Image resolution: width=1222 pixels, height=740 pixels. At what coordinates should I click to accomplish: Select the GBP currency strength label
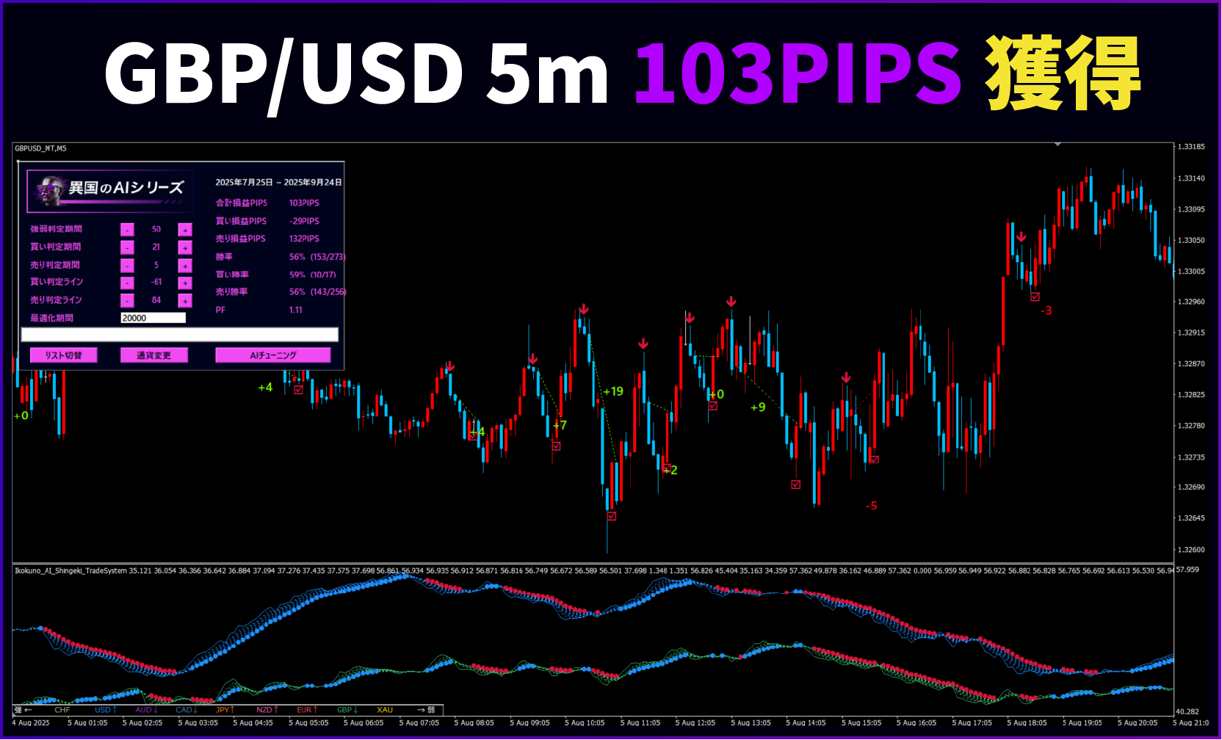click(x=347, y=710)
